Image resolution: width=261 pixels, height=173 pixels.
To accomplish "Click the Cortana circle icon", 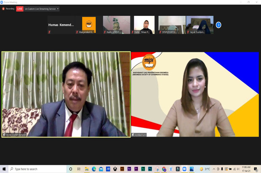I will pyautogui.click(x=71, y=169).
